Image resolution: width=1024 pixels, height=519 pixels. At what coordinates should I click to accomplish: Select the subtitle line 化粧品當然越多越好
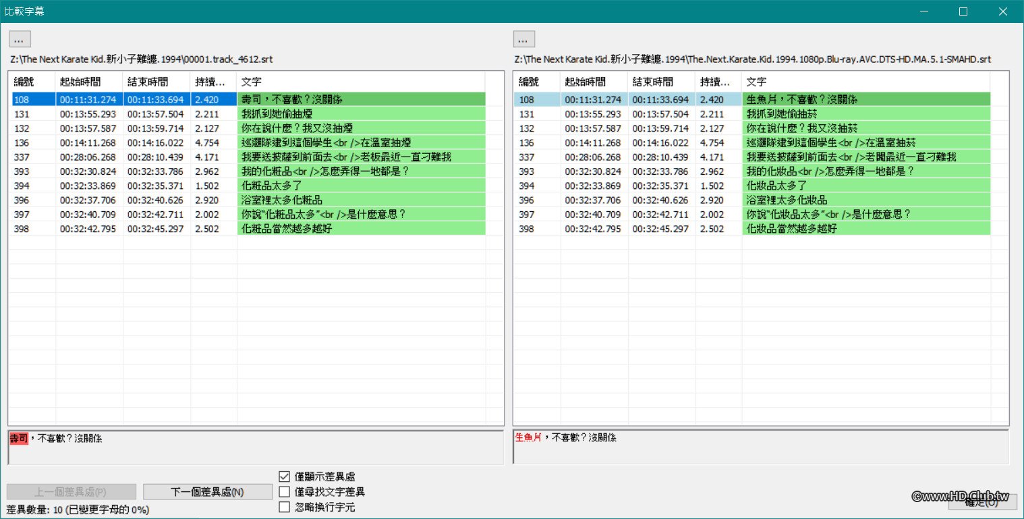(361, 229)
